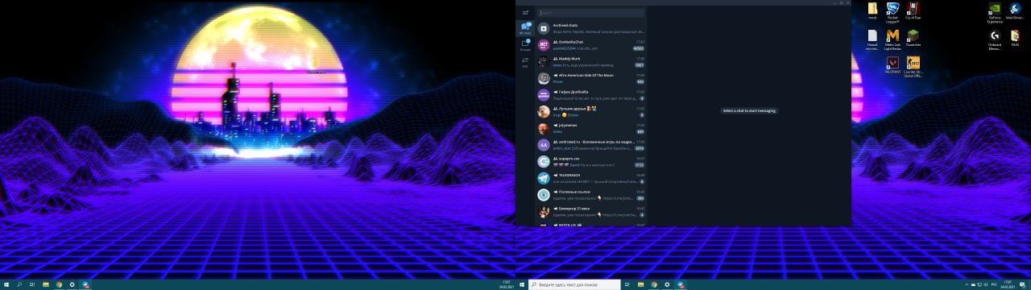Open GeForce Experience shortcut
The height and width of the screenshot is (290, 1031).
click(995, 13)
